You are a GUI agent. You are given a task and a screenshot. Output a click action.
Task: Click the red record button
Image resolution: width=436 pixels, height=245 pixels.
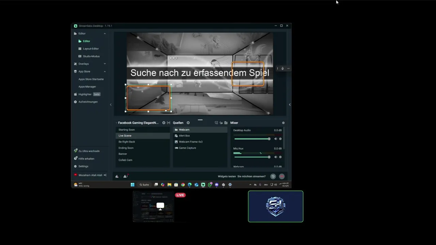point(282,176)
